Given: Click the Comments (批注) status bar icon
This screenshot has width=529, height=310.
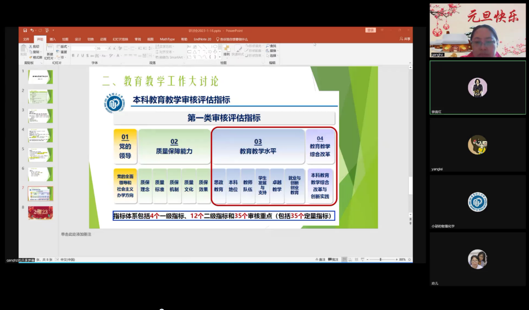Looking at the screenshot, I should 332,259.
